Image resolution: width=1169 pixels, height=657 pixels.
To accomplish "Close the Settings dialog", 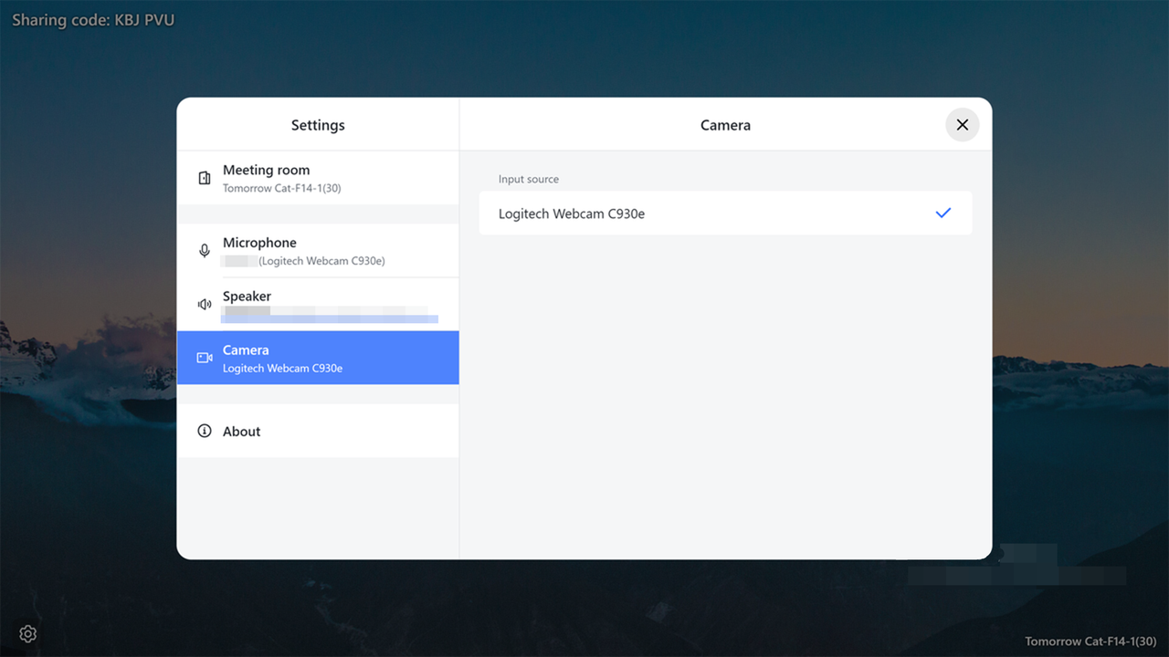I will [x=962, y=125].
